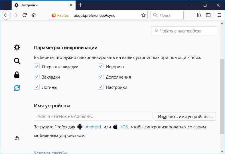The width and height of the screenshot is (225, 154).
Task: Bookmark this page with the star icon
Action: coord(143,15)
